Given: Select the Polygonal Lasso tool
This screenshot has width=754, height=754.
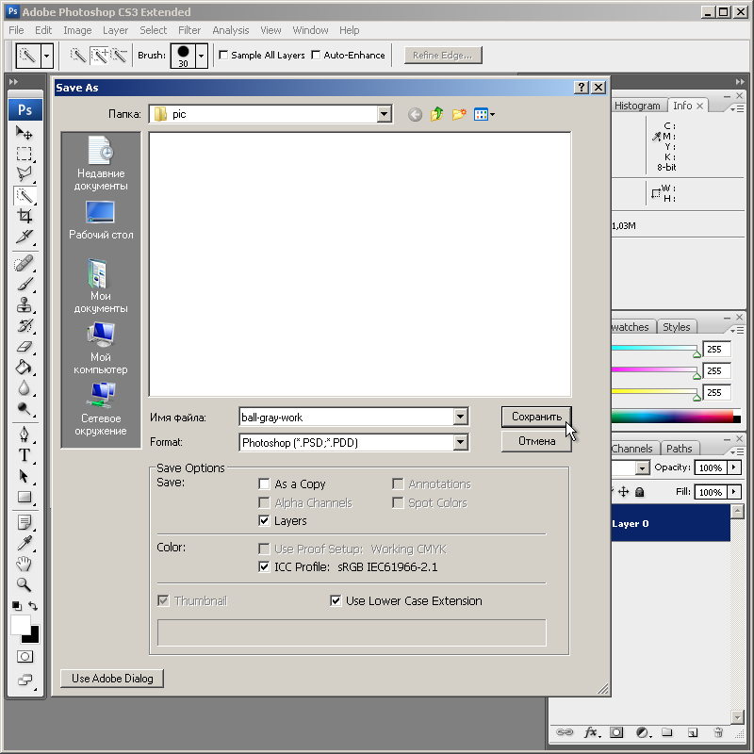Looking at the screenshot, I should [25, 174].
